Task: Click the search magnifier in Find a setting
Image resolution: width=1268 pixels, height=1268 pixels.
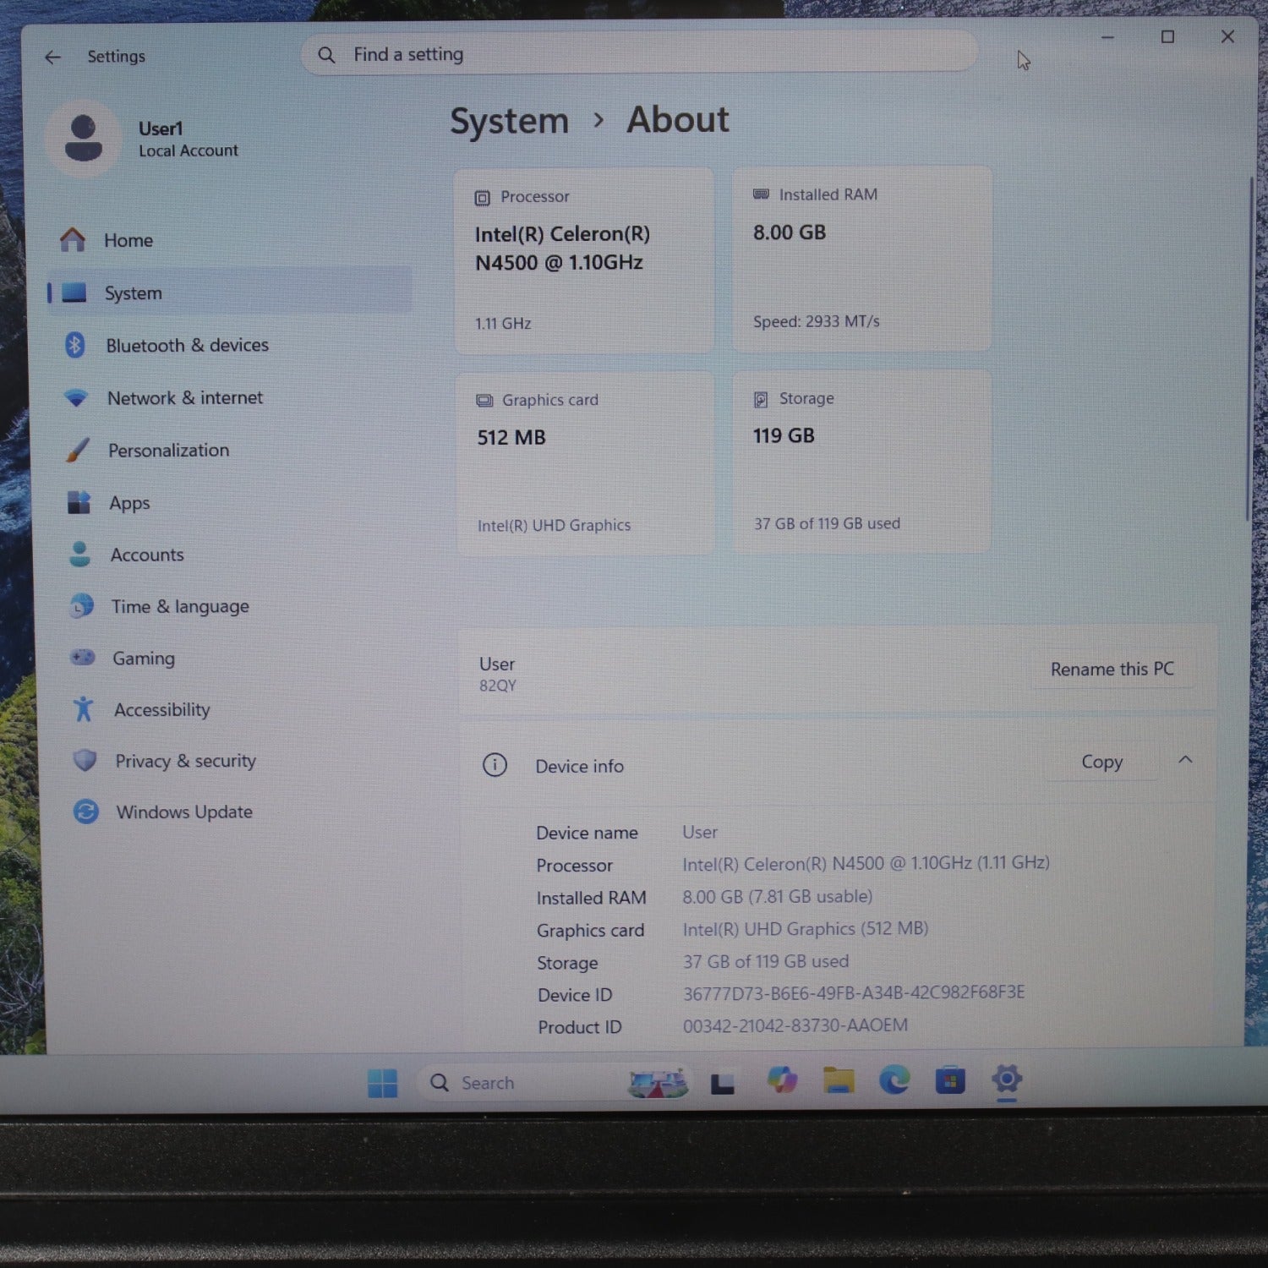Action: [326, 56]
